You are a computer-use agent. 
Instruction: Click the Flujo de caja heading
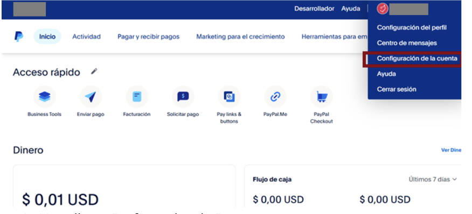pos(272,180)
